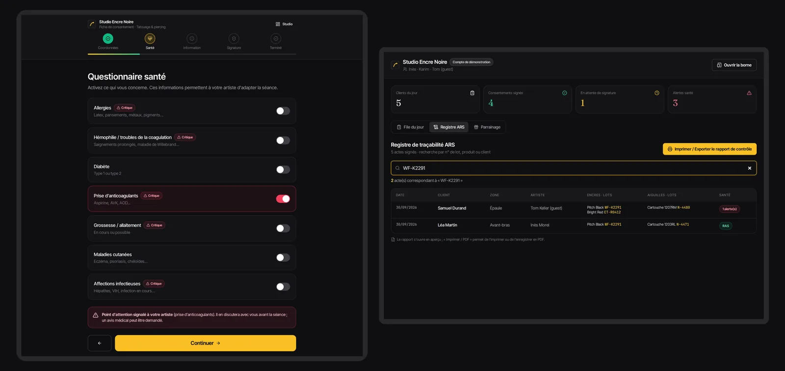
Task: Click the Coordonnées step icon
Action: 108,38
